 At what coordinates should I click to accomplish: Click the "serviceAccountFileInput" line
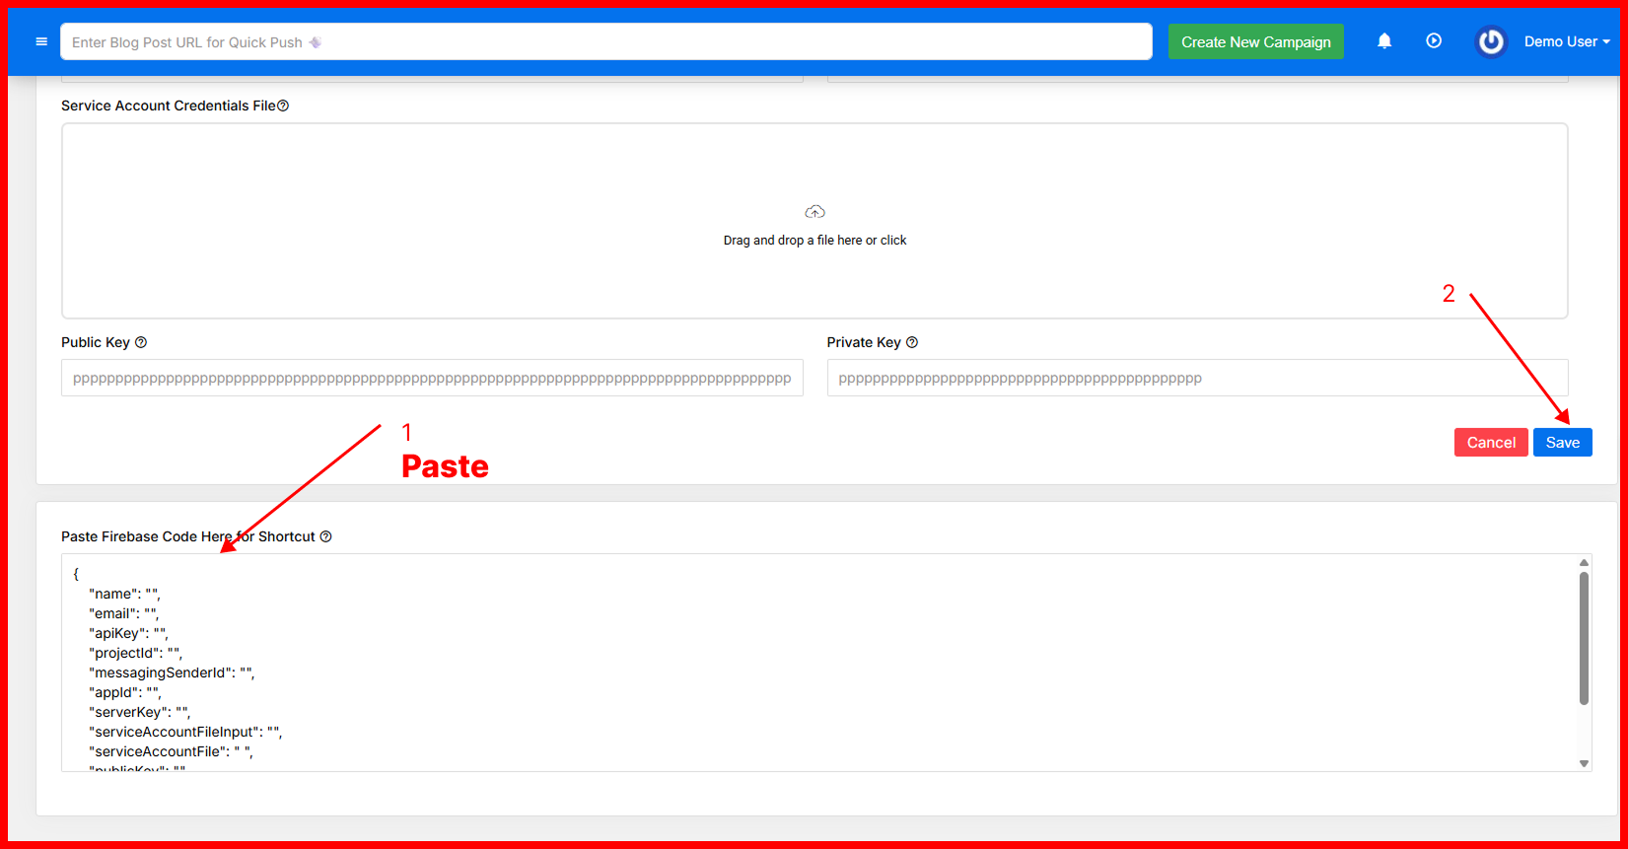point(185,732)
